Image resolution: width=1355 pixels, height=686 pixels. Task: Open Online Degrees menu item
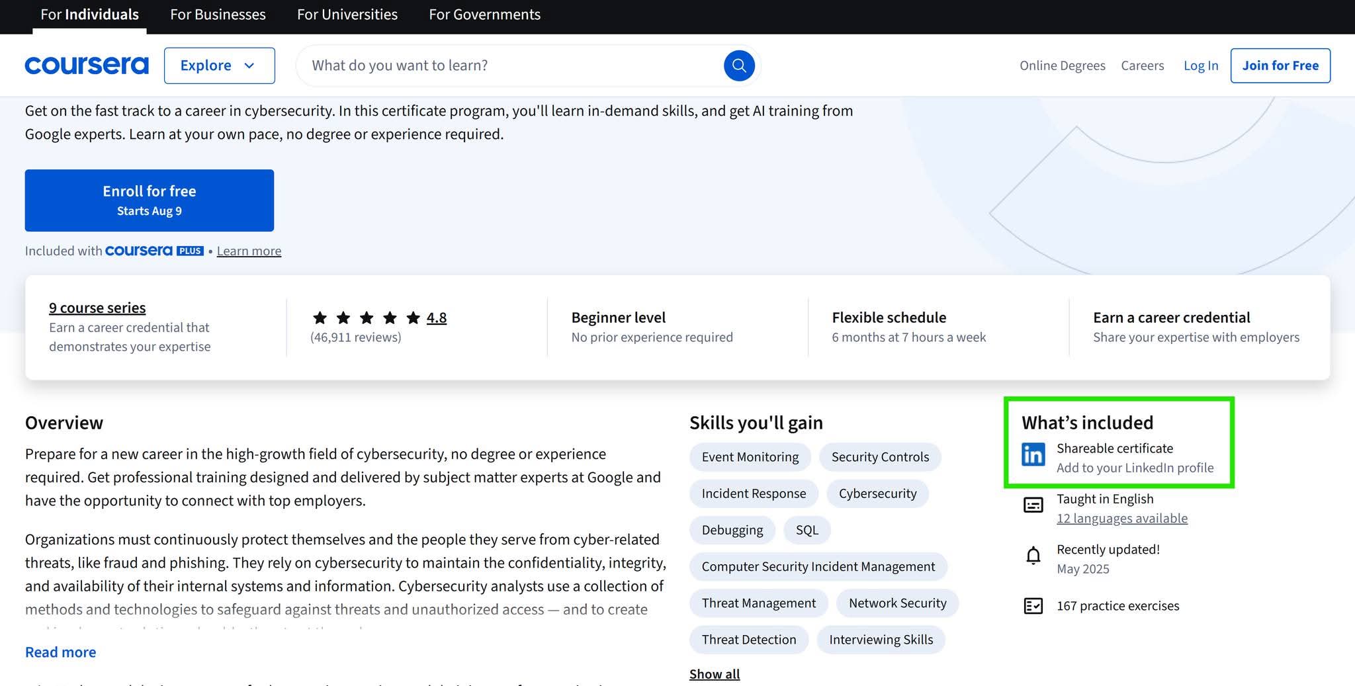1062,65
